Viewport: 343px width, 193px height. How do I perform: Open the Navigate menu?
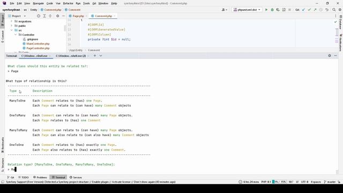tap(38, 3)
